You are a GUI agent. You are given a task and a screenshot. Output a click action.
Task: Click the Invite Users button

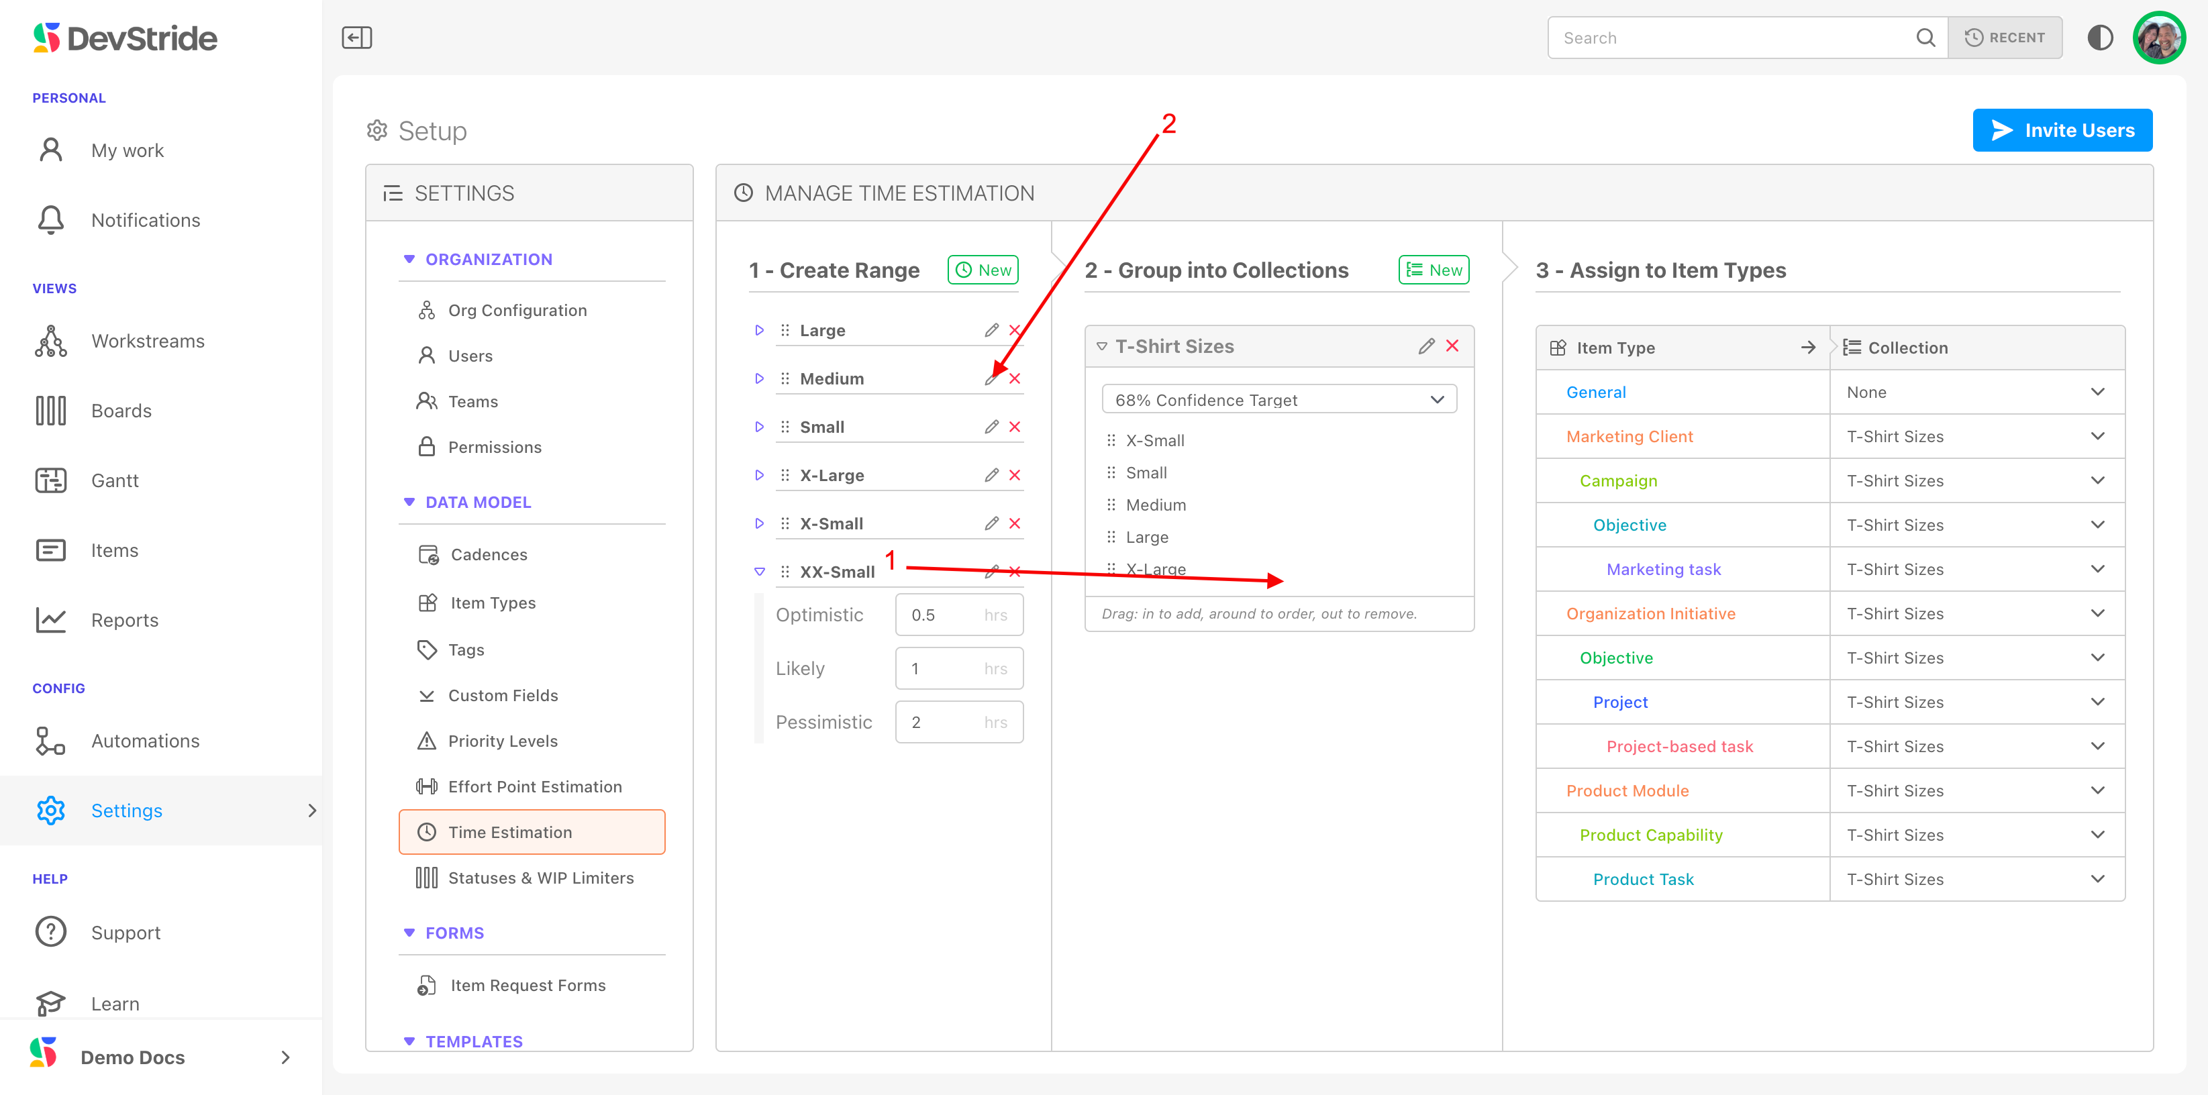[x=2062, y=130]
